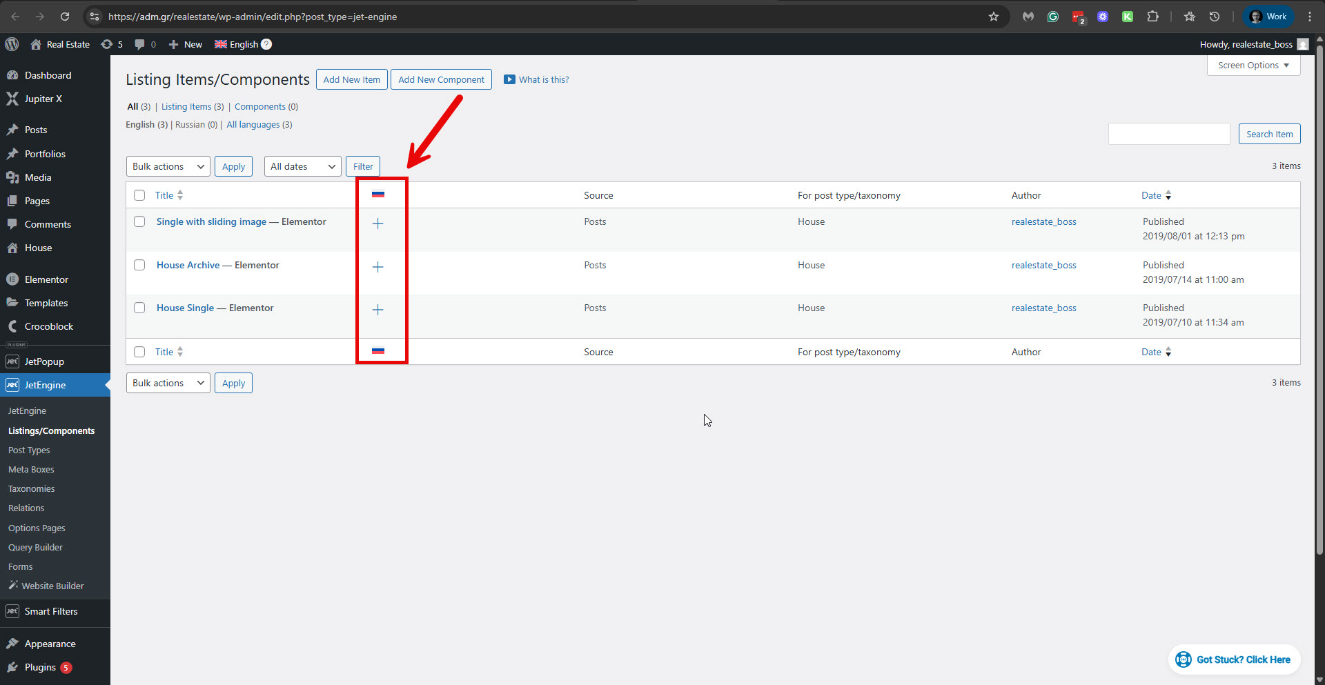Screen dimensions: 1325x685
Task: Click into the listing search input field
Action: 1169,134
